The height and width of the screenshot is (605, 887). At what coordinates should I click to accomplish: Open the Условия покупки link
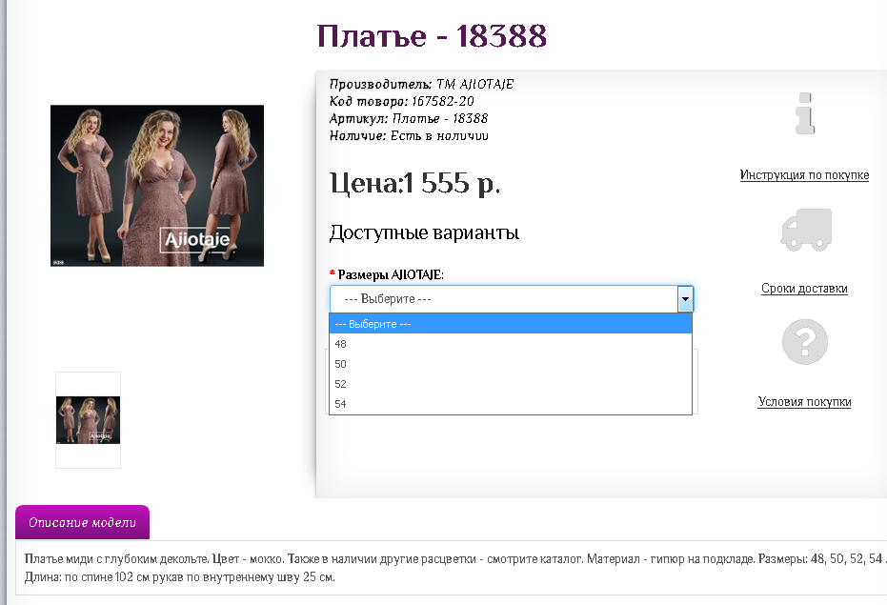pyautogui.click(x=804, y=401)
